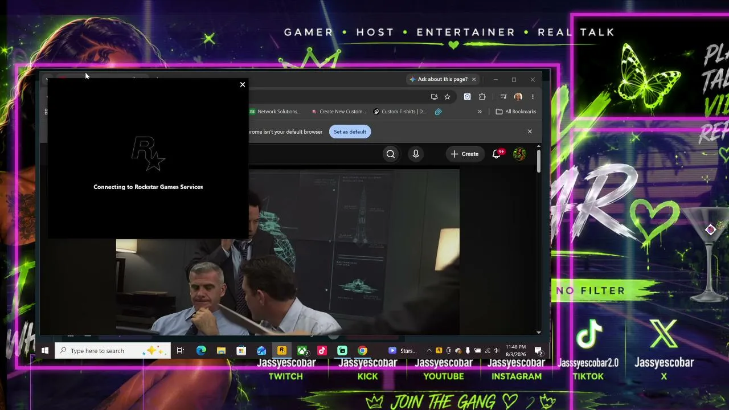This screenshot has width=729, height=410.
Task: Open Microsoft Store from the taskbar
Action: 241,351
